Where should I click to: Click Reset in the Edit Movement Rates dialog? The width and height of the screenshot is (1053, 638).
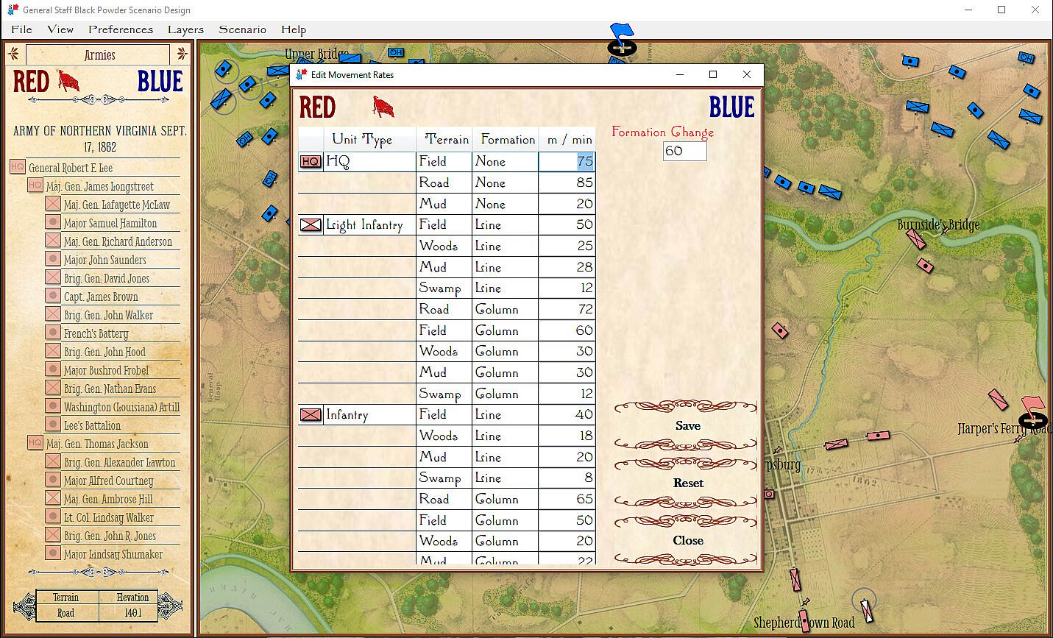[x=687, y=483]
